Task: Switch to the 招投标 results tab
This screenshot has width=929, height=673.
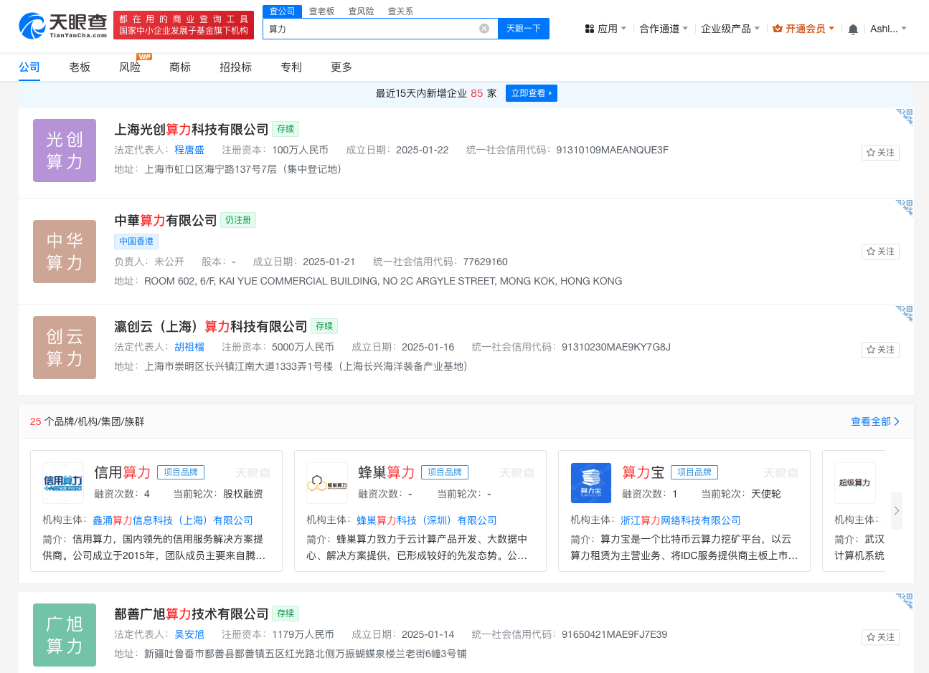Action: (x=235, y=67)
